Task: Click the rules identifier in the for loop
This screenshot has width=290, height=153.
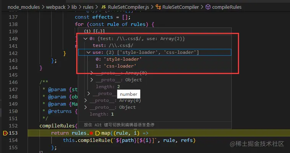Action: (x=138, y=24)
